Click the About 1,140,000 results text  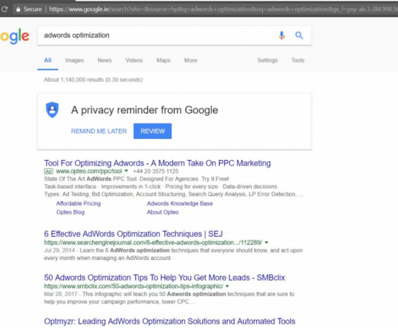pos(93,80)
